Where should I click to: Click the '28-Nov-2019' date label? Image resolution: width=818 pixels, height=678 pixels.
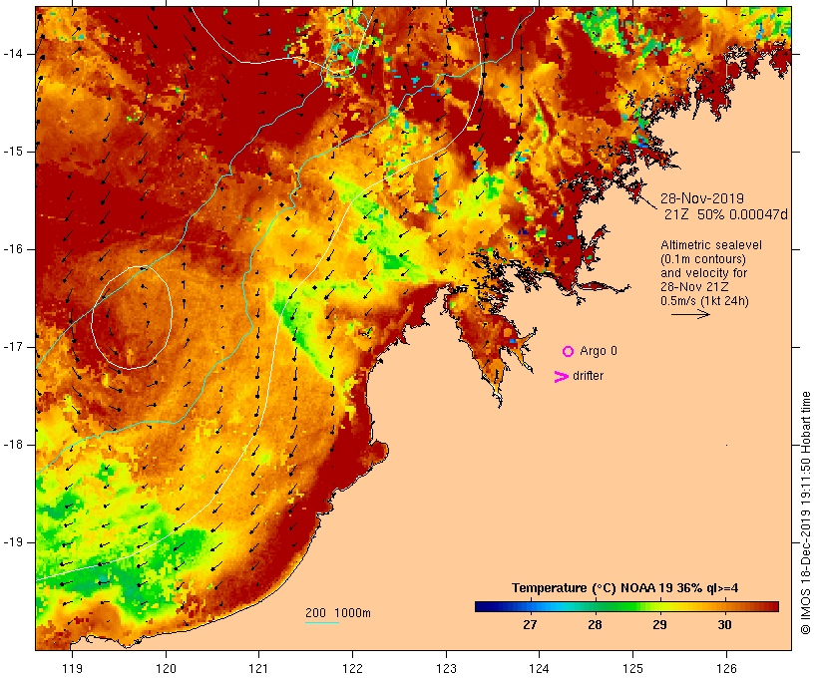point(702,198)
